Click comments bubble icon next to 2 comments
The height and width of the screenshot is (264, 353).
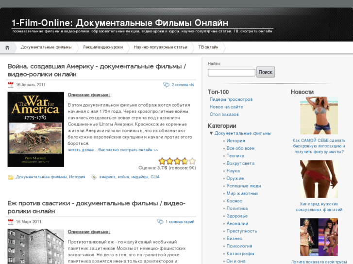[x=166, y=85]
